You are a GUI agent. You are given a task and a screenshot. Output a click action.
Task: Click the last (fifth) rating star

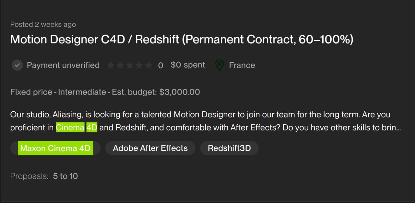click(x=148, y=66)
